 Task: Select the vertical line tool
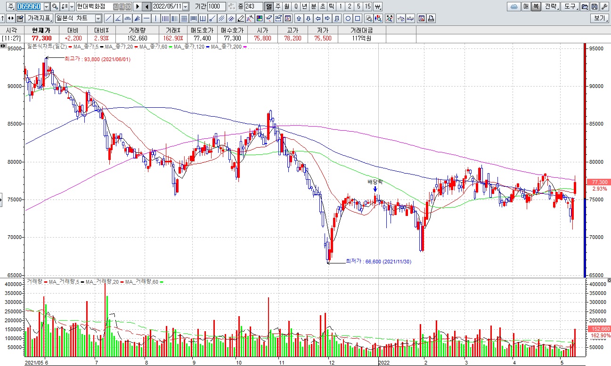155,18
